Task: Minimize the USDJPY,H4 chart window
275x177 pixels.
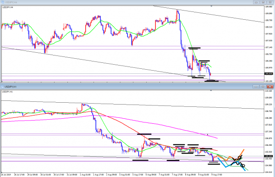Action: click(x=256, y=2)
